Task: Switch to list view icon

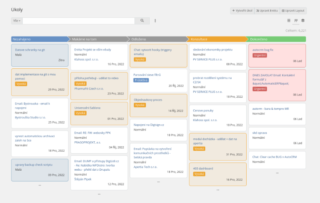Action: point(289,20)
